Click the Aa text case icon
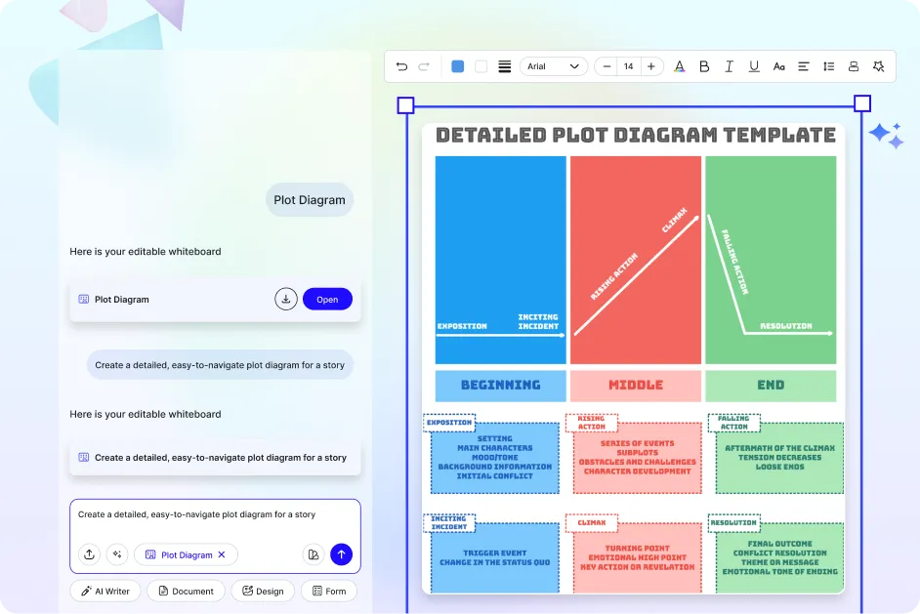This screenshot has width=920, height=614. point(778,66)
